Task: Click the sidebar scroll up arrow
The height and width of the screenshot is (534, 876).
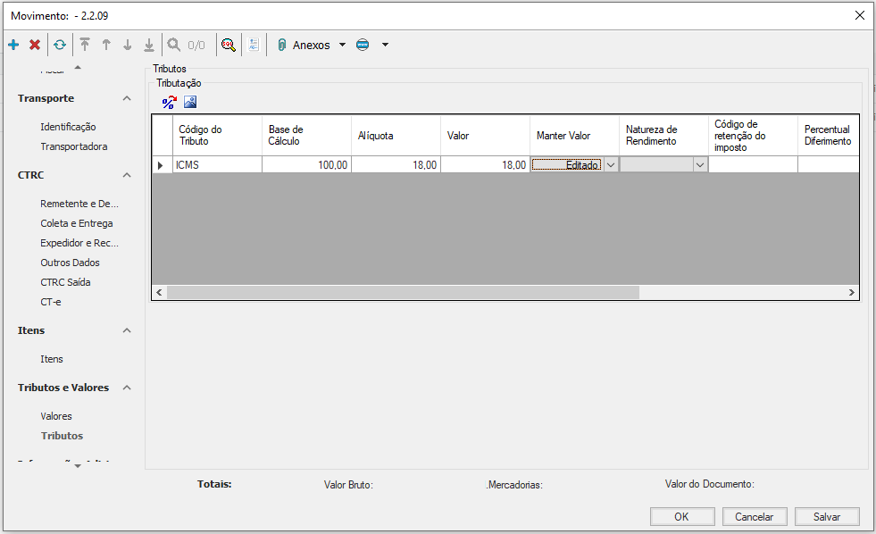Action: coord(78,68)
